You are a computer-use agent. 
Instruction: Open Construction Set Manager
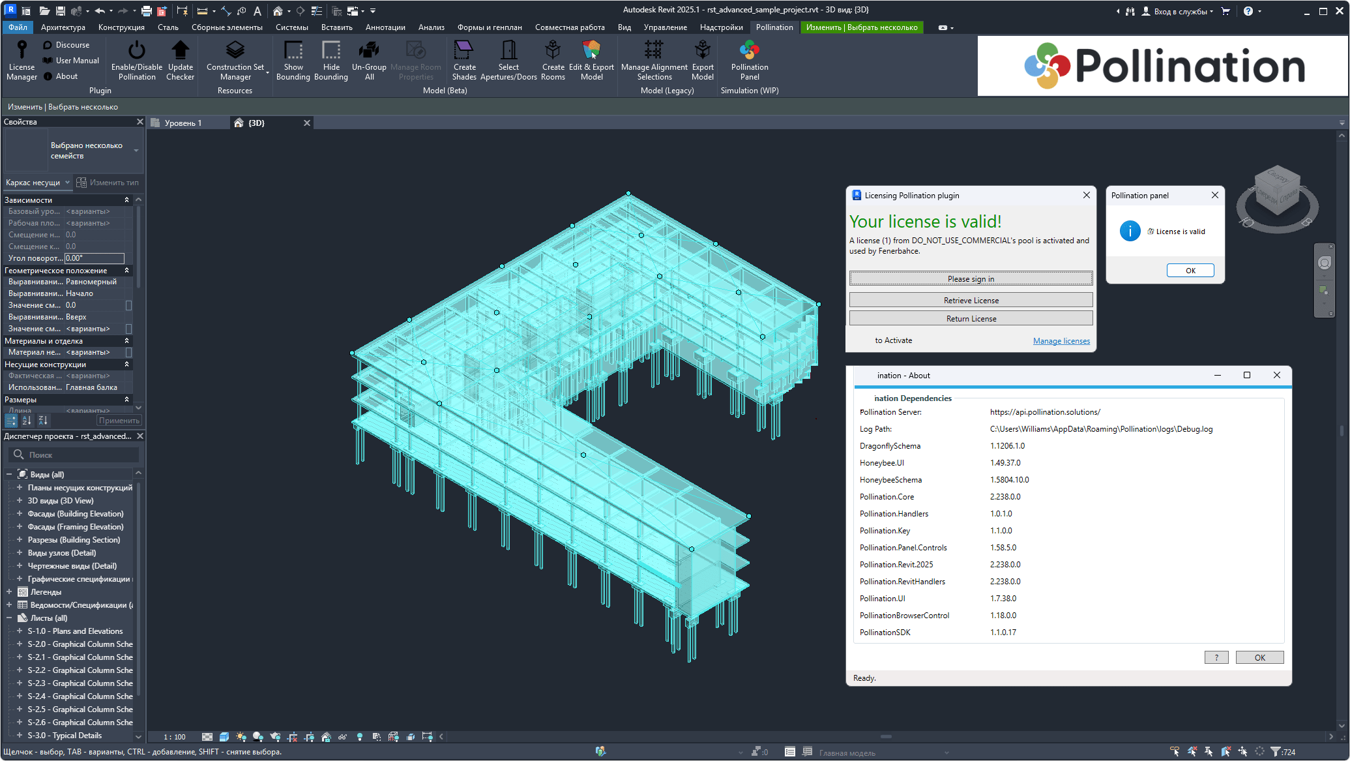tap(235, 60)
